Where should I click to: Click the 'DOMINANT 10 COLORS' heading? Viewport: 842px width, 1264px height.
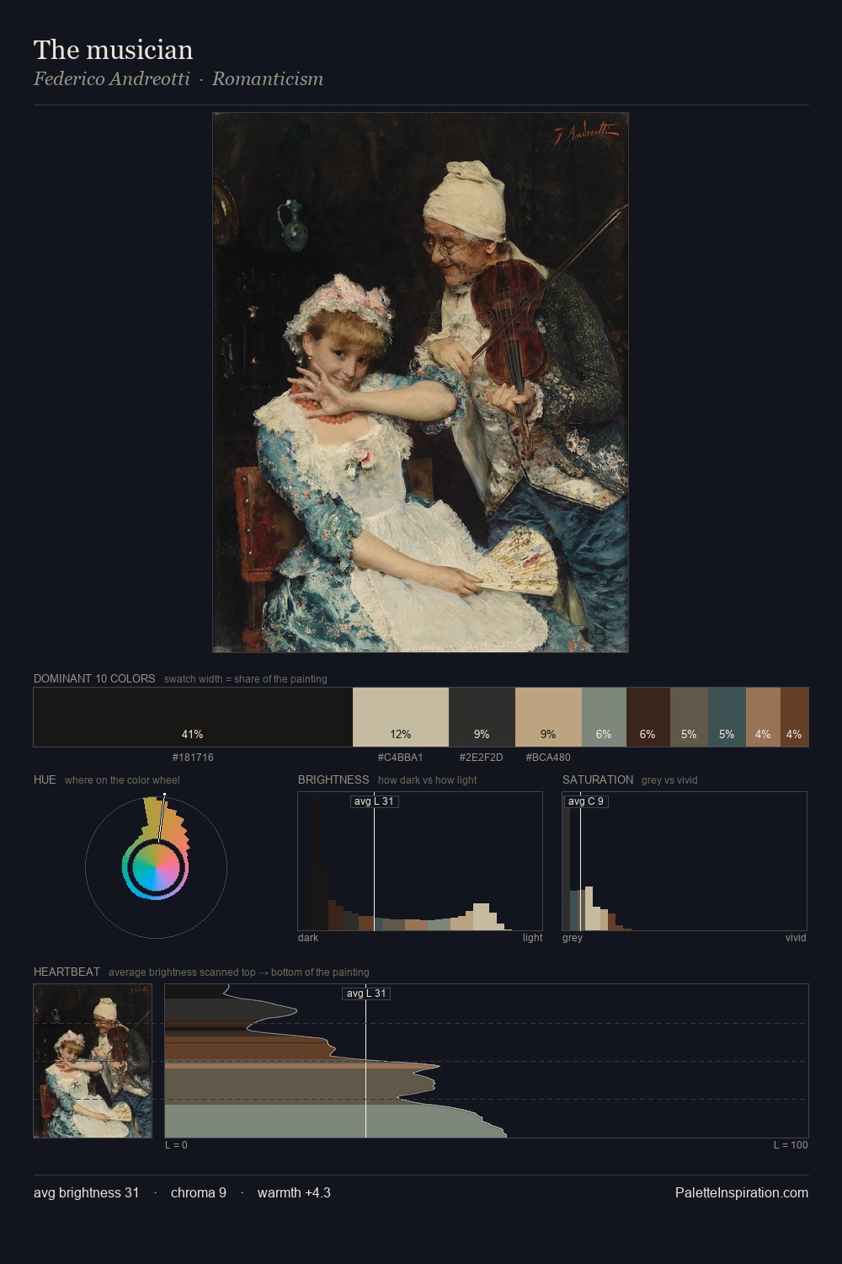94,678
